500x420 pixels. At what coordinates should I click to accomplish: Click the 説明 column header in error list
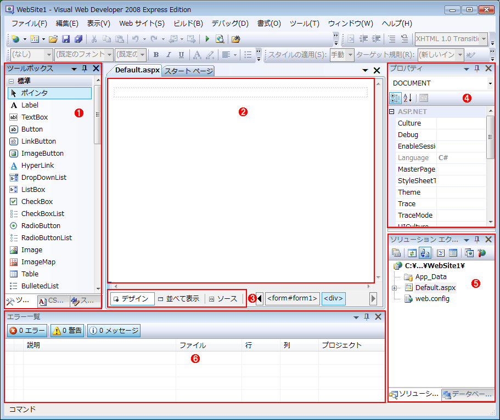click(x=99, y=345)
